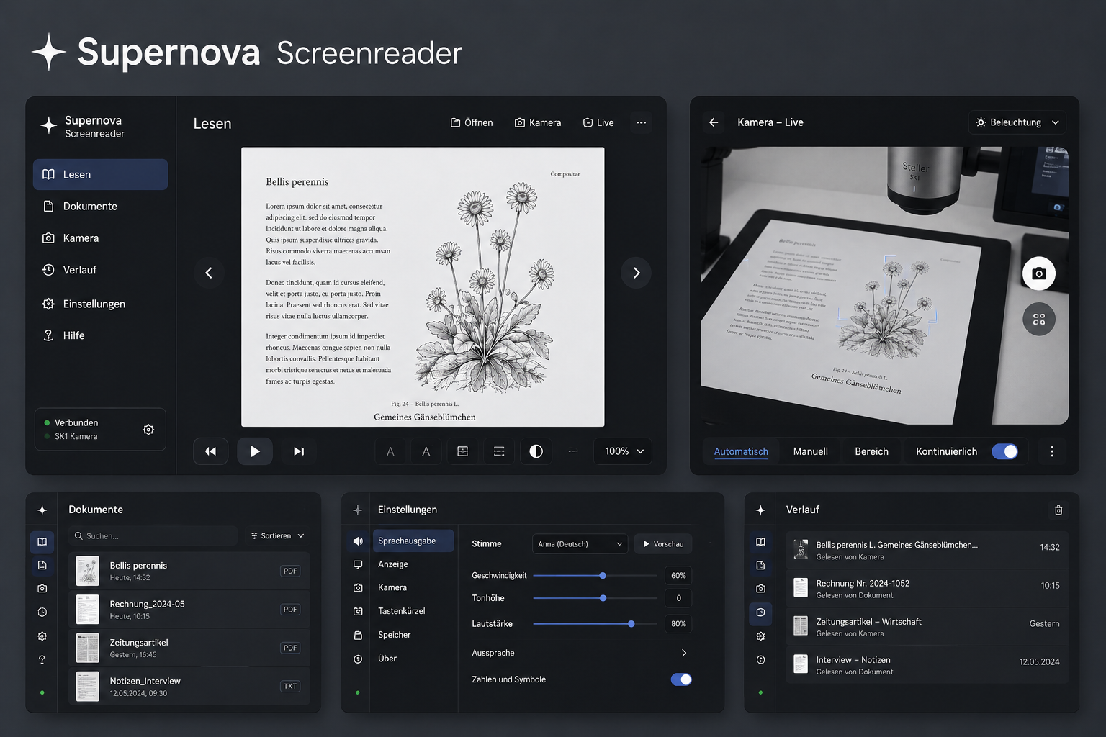Open the Rechnung_2024-05 document row
This screenshot has width=1106, height=737.
[x=189, y=610]
